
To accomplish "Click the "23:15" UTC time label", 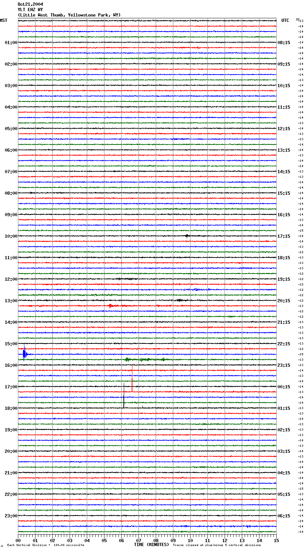I will (284, 365).
